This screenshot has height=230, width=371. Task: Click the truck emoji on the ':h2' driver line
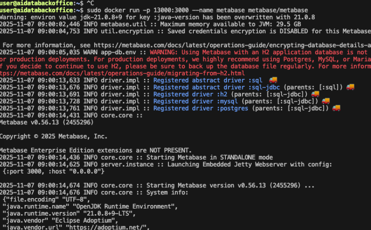[x=315, y=94]
